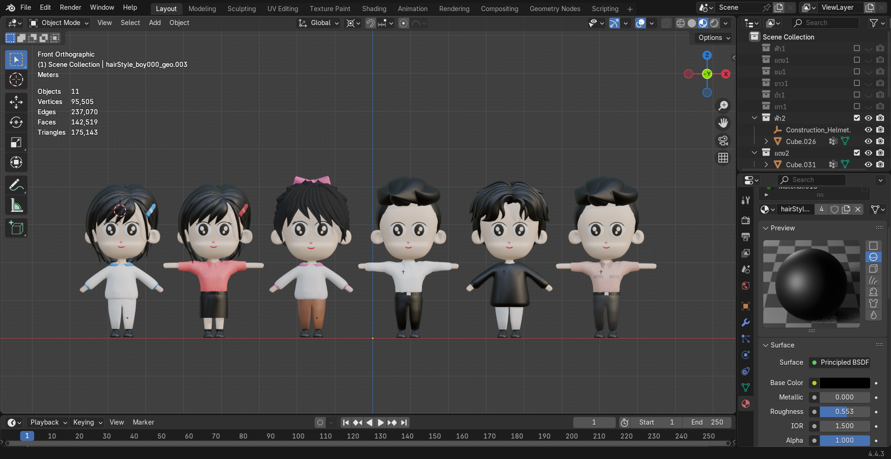
Task: Play the animation forward
Action: (x=381, y=422)
